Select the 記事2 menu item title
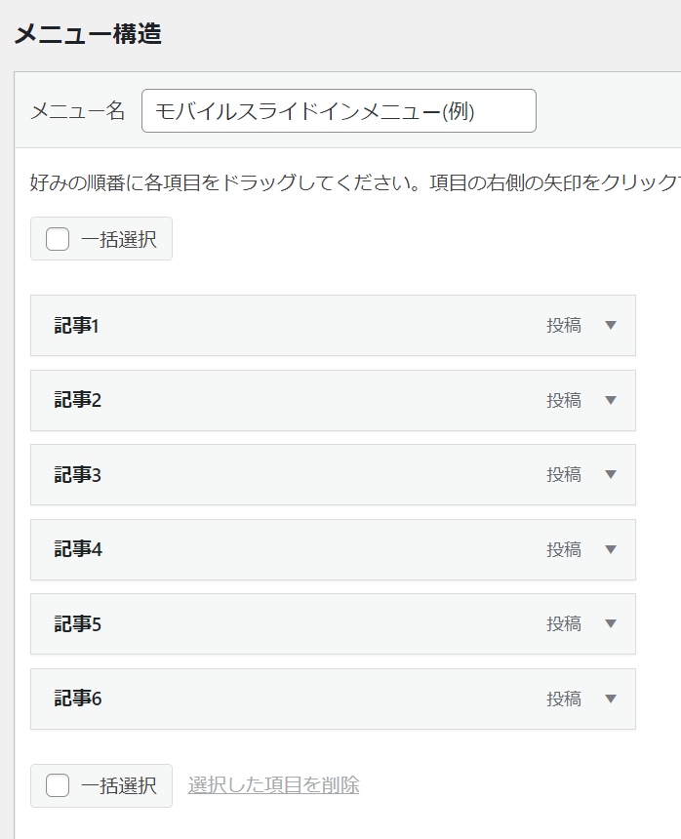The height and width of the screenshot is (839, 681). point(78,400)
